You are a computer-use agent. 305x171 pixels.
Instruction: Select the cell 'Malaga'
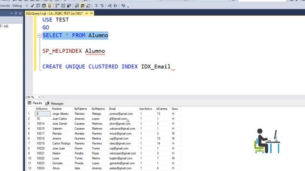pos(99,114)
